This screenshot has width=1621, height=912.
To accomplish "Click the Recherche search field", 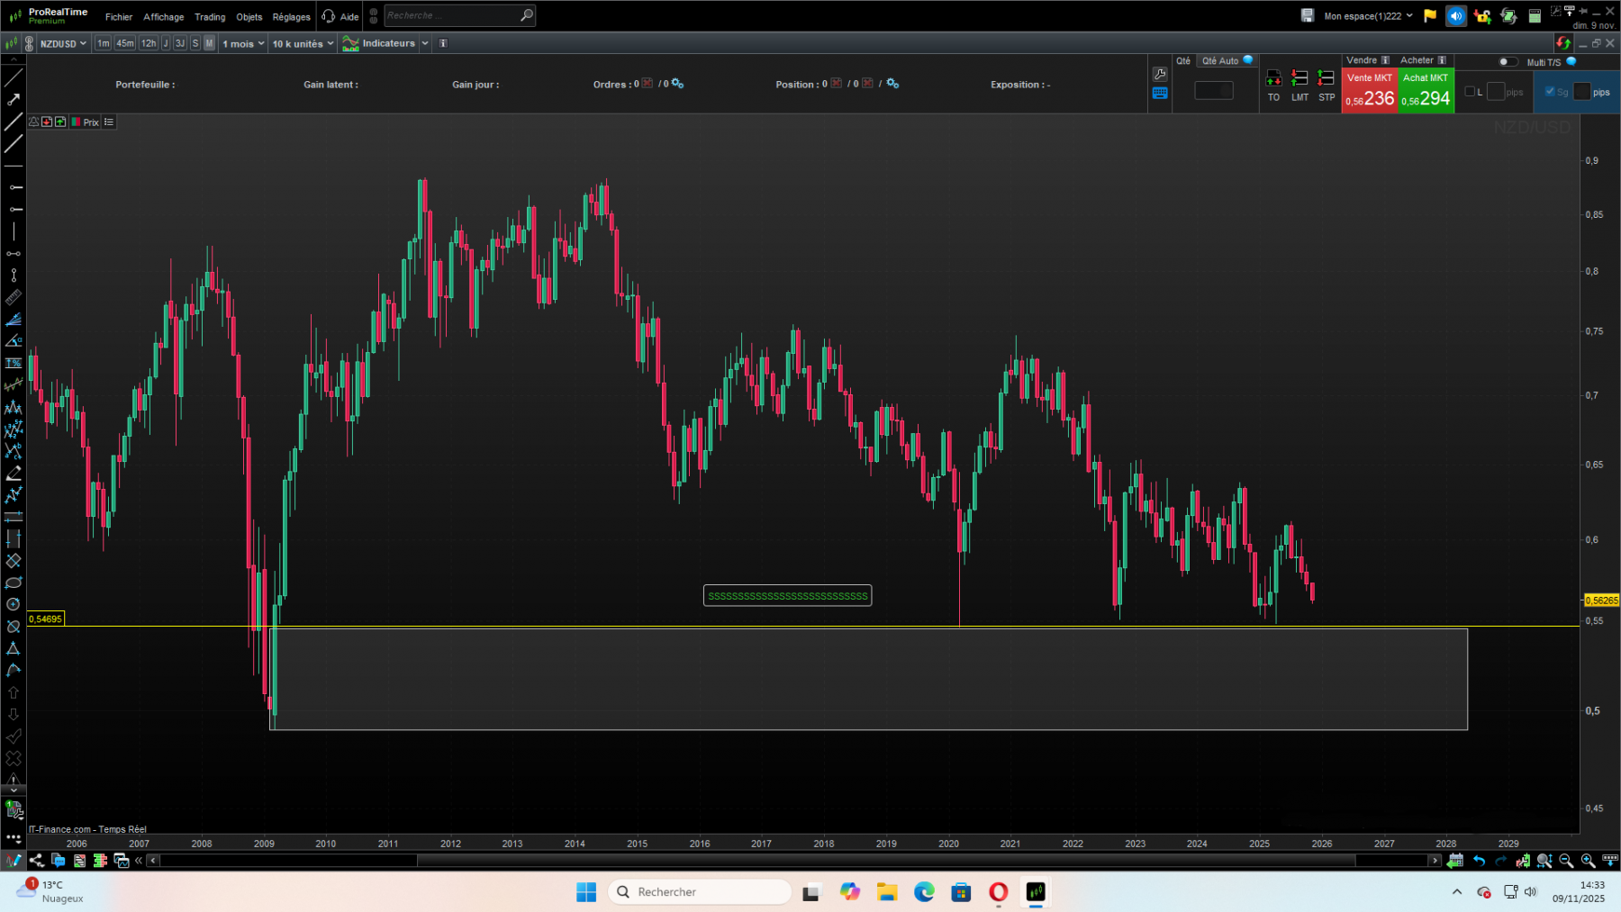I will (455, 15).
